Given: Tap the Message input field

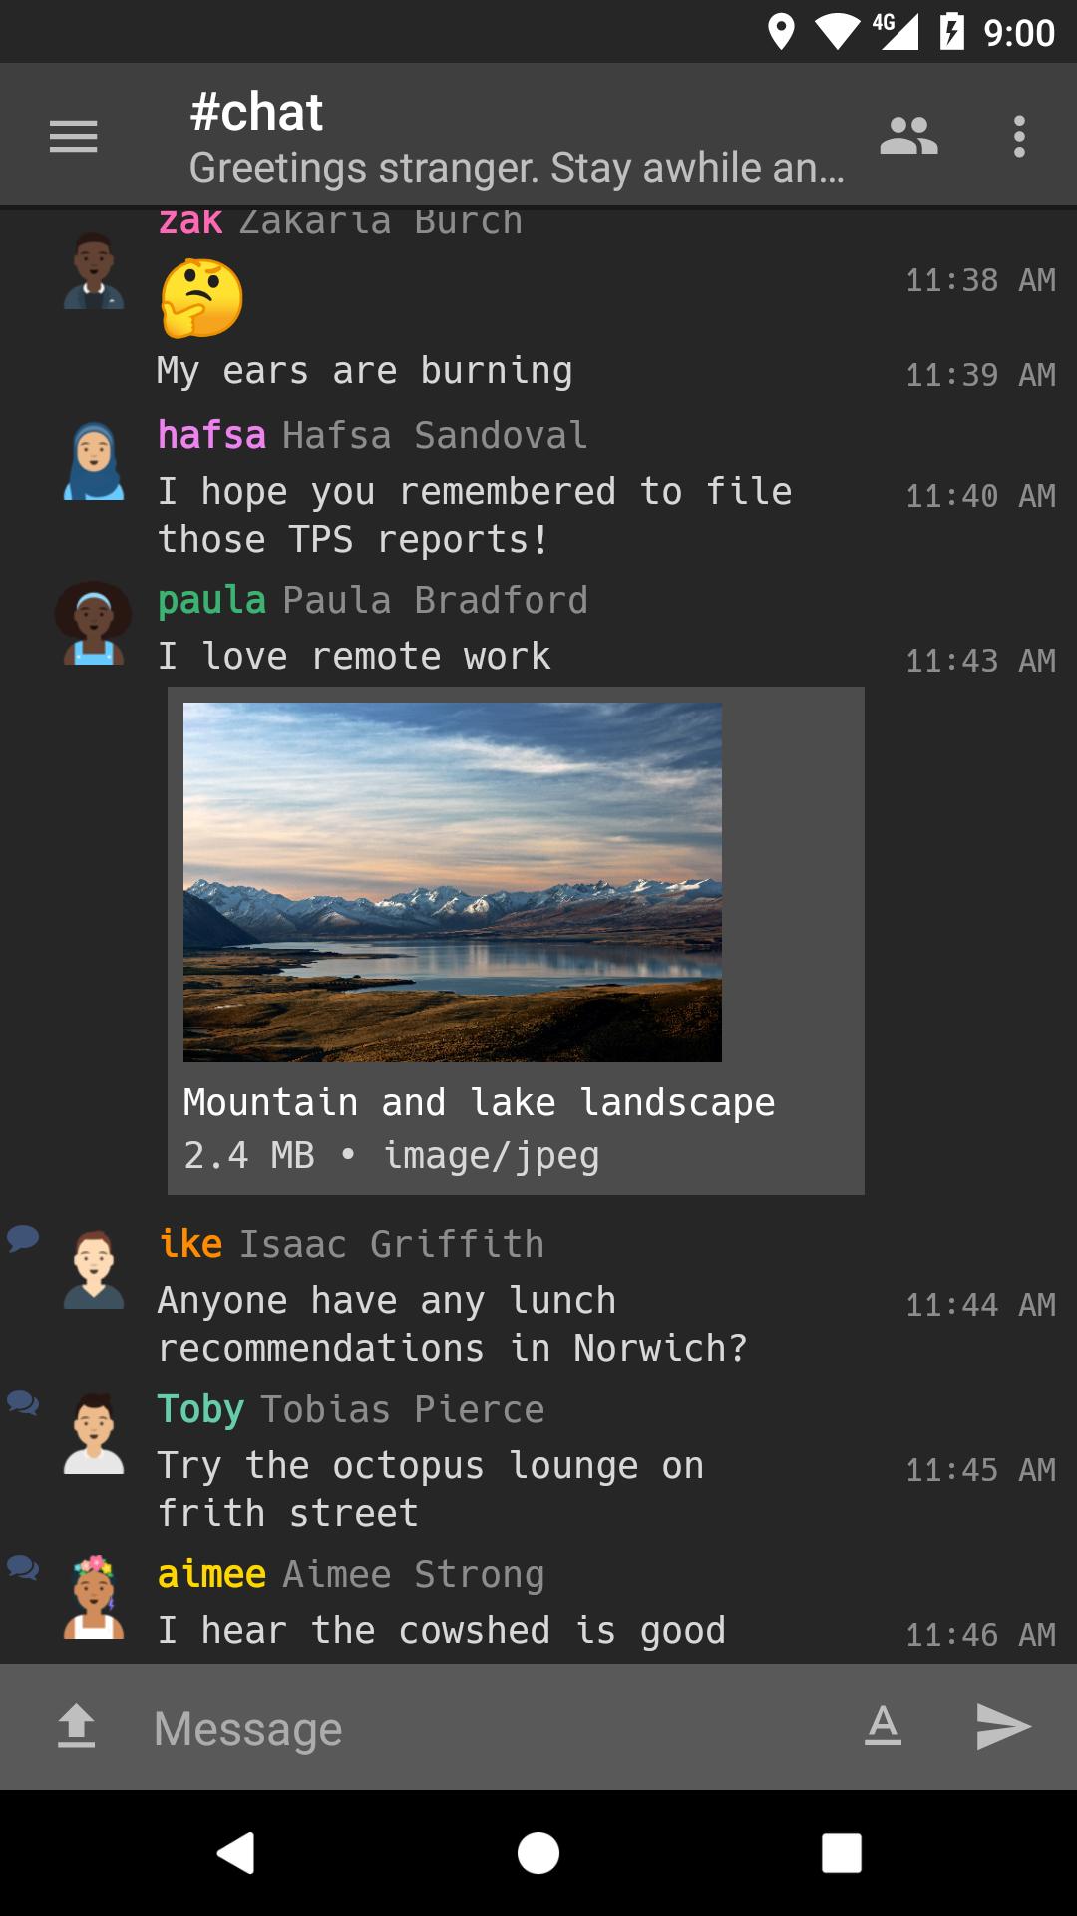Looking at the screenshot, I should click(489, 1728).
